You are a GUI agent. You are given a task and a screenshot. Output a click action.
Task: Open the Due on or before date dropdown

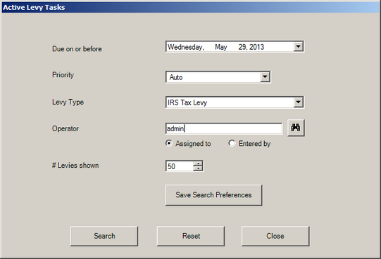coord(298,46)
